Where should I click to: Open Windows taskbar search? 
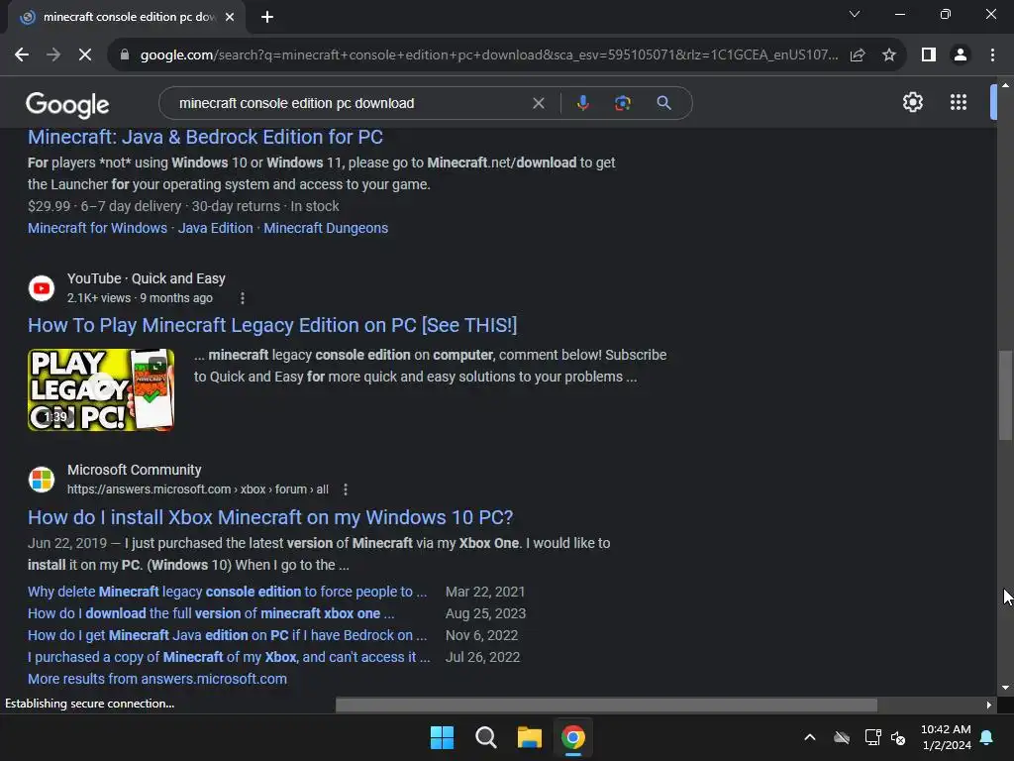(485, 737)
